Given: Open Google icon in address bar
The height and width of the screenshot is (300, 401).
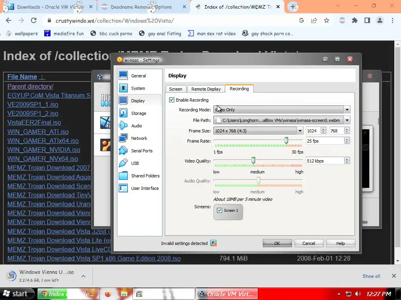Looking at the screenshot, I should 302,20.
